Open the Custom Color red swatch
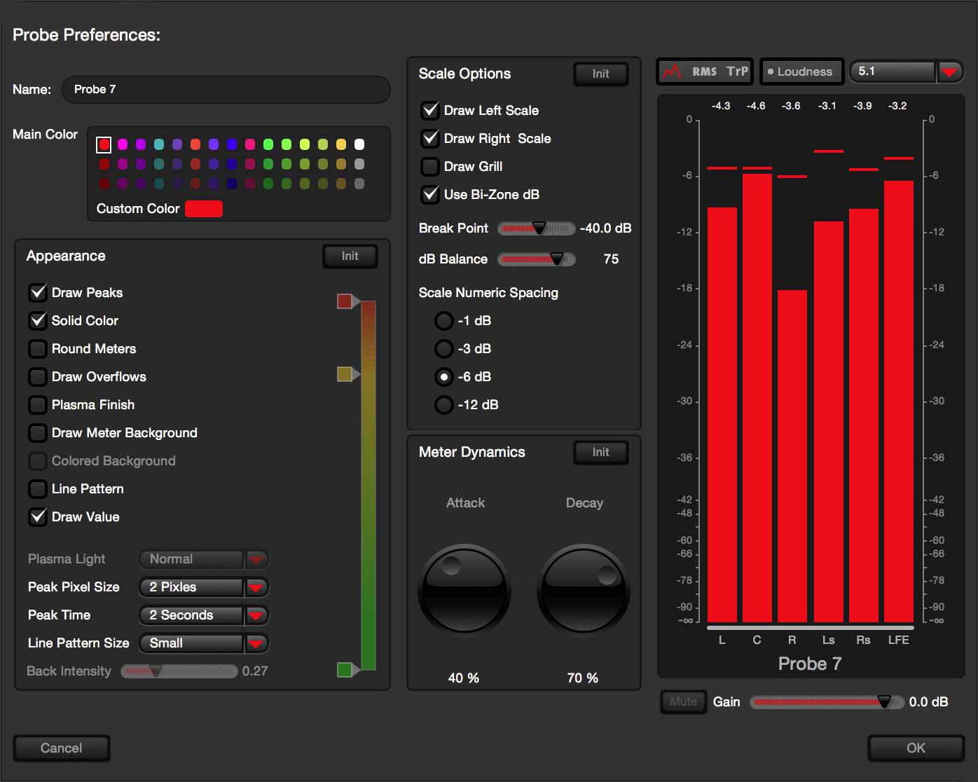 click(204, 209)
